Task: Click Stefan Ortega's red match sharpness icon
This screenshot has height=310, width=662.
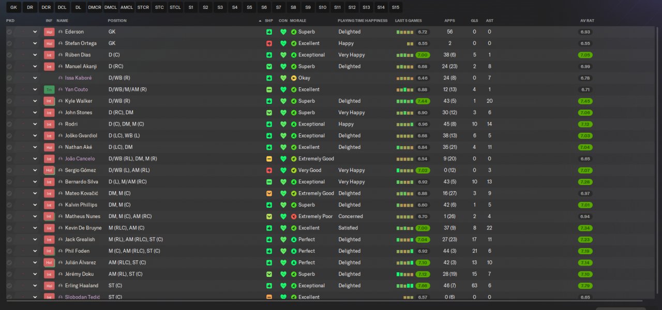Action: click(x=269, y=43)
